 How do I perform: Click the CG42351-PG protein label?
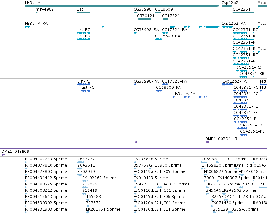tap(246, 88)
